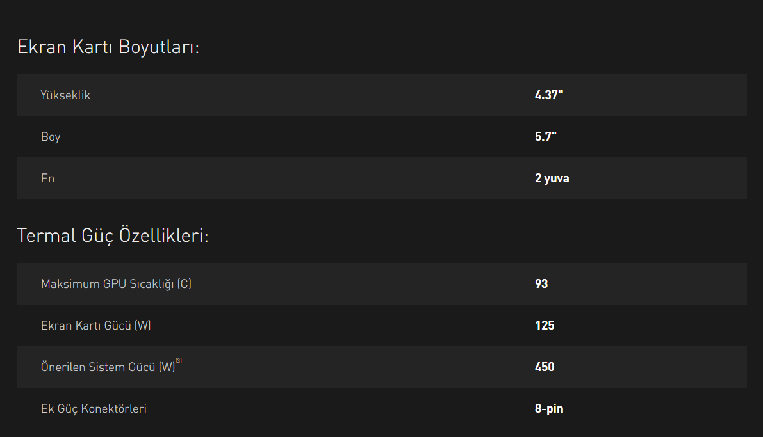Select the En row label
Viewport: 763px width, 437px height.
[x=48, y=179]
